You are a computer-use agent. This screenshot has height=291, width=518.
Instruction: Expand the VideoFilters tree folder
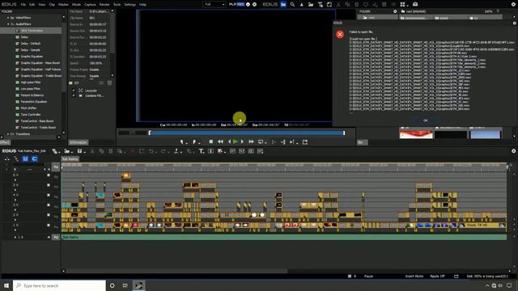[x=8, y=18]
